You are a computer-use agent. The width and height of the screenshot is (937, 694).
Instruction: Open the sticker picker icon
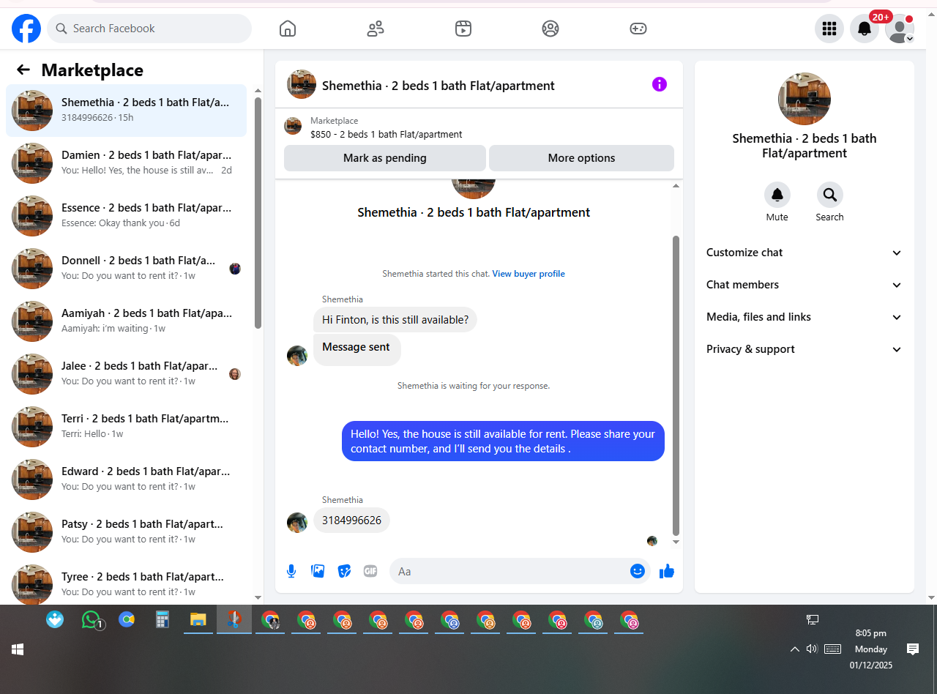(344, 571)
